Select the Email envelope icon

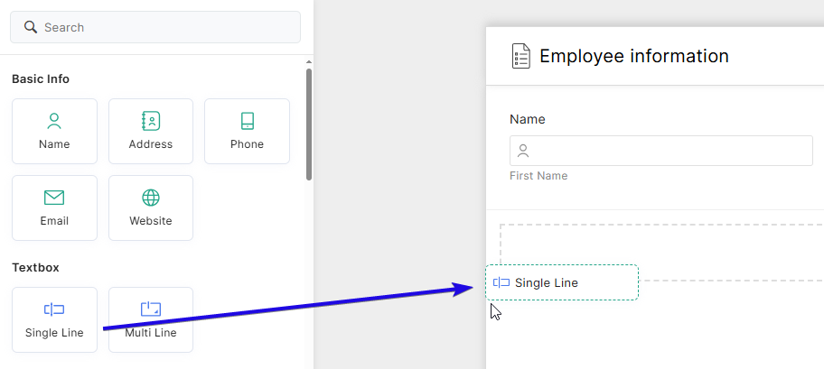(54, 198)
